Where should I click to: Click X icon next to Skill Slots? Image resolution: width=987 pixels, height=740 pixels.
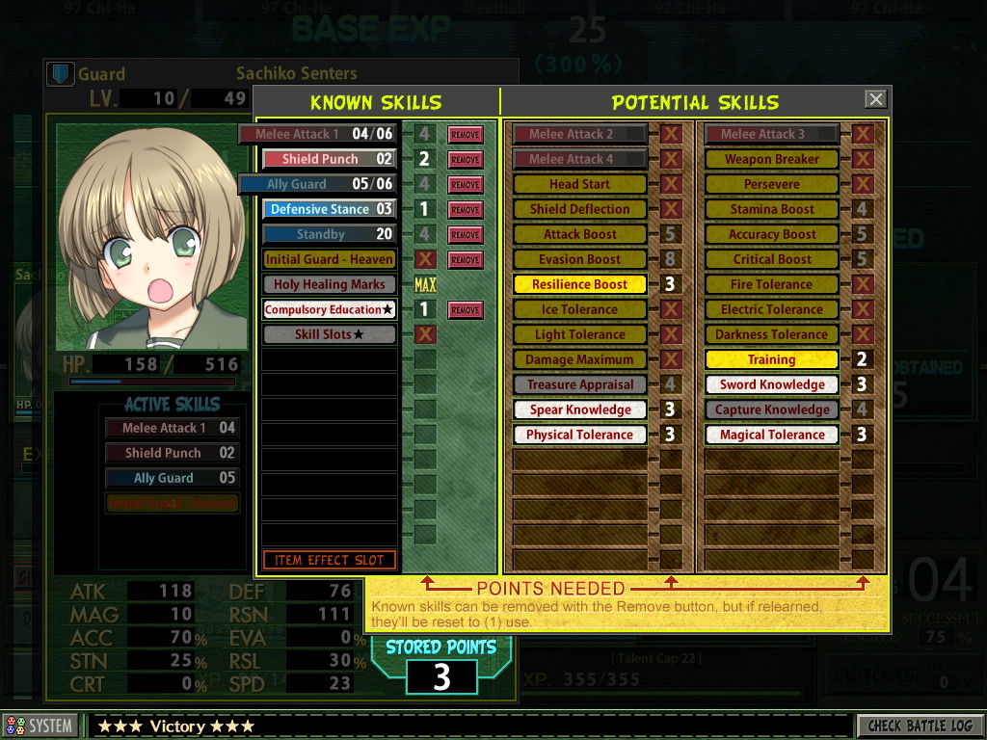pyautogui.click(x=425, y=334)
